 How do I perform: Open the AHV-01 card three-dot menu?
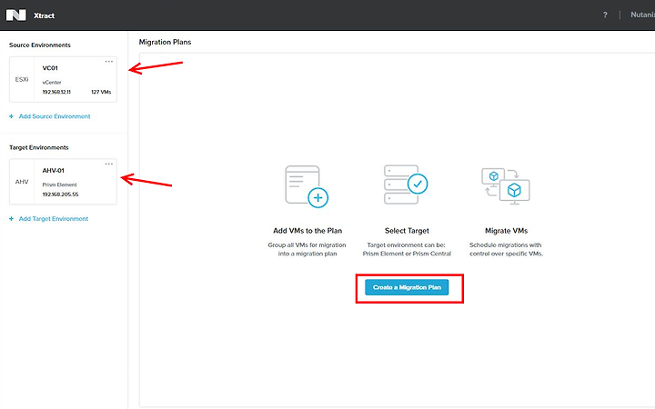[x=109, y=164]
